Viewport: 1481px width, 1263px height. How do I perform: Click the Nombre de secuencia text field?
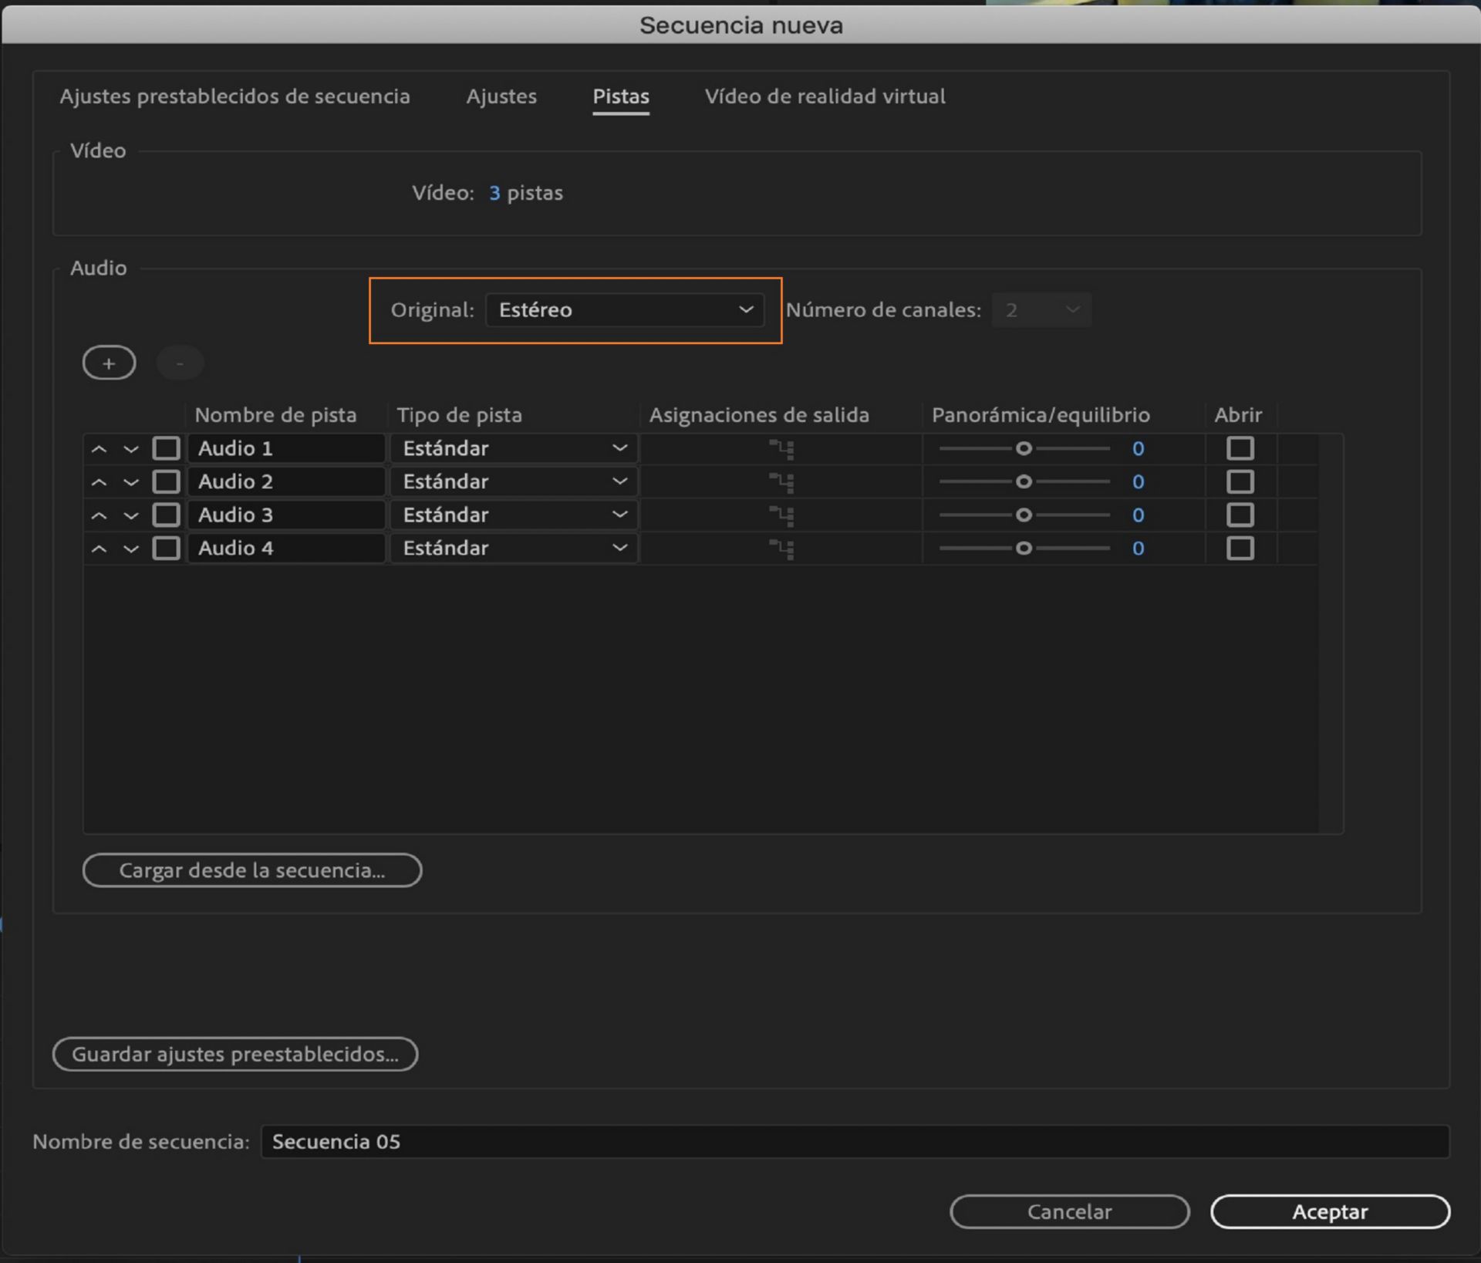click(x=854, y=1141)
